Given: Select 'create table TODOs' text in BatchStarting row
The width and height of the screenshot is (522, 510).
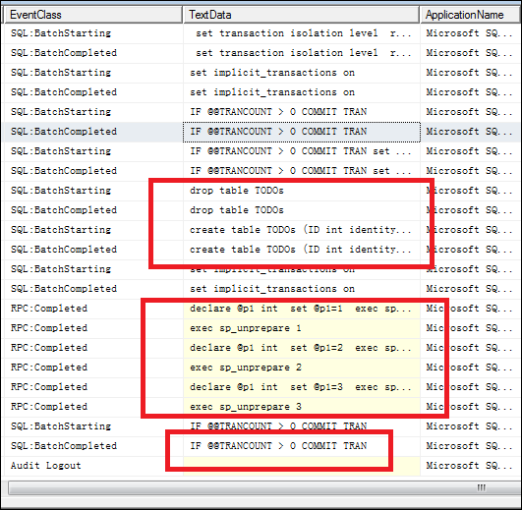Looking at the screenshot, I should 243,230.
